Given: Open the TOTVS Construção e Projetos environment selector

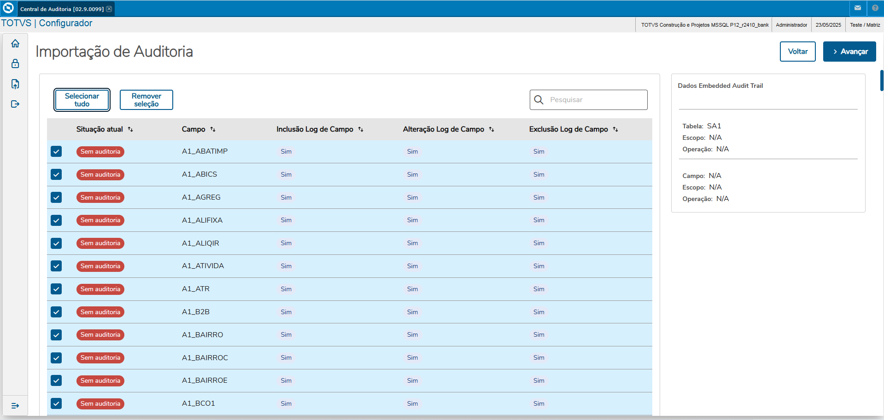Looking at the screenshot, I should click(704, 24).
